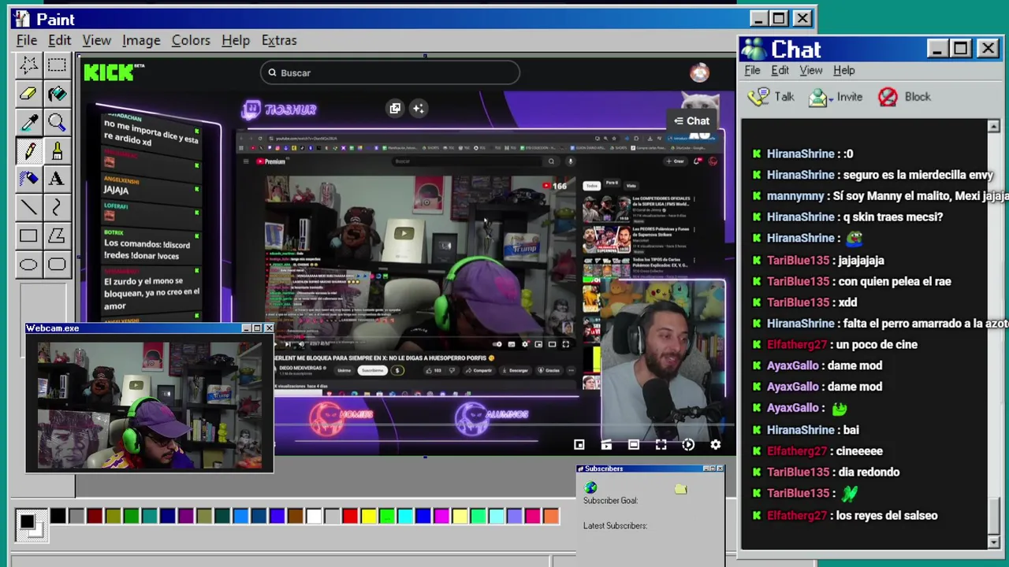Click the 'Subscriber Goal:' label
The width and height of the screenshot is (1009, 567).
pyautogui.click(x=610, y=501)
